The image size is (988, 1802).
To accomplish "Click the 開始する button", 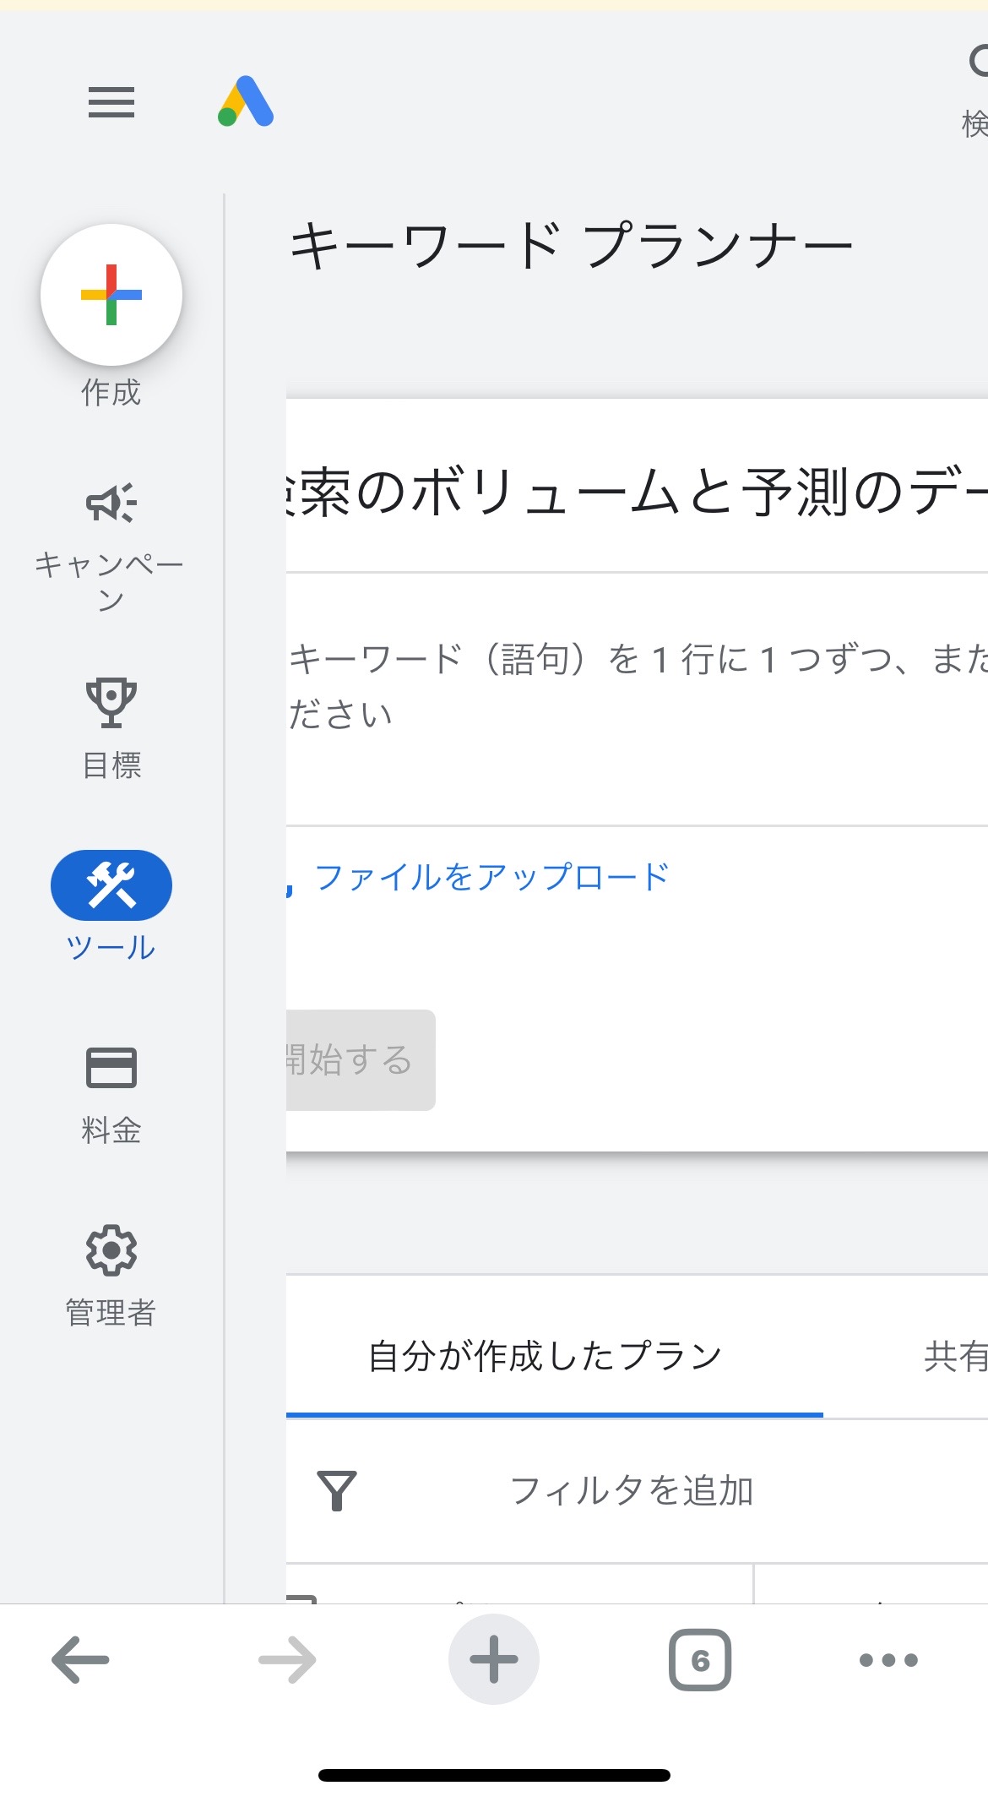I will pyautogui.click(x=361, y=1059).
